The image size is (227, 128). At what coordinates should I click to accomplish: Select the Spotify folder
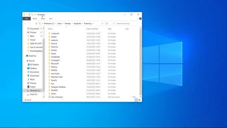point(54,80)
